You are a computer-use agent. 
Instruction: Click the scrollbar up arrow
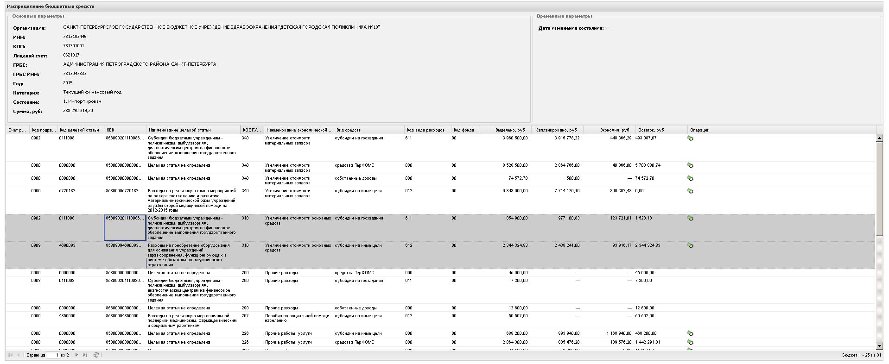coord(879,138)
